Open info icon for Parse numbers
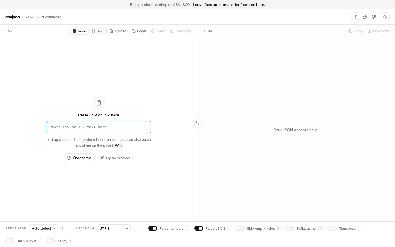 click(x=187, y=228)
